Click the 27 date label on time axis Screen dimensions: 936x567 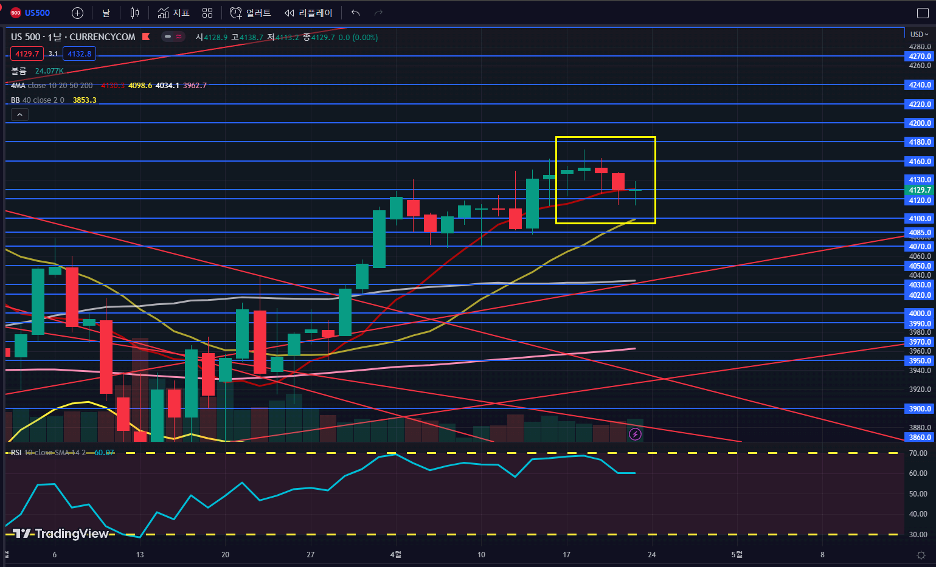pyautogui.click(x=311, y=555)
